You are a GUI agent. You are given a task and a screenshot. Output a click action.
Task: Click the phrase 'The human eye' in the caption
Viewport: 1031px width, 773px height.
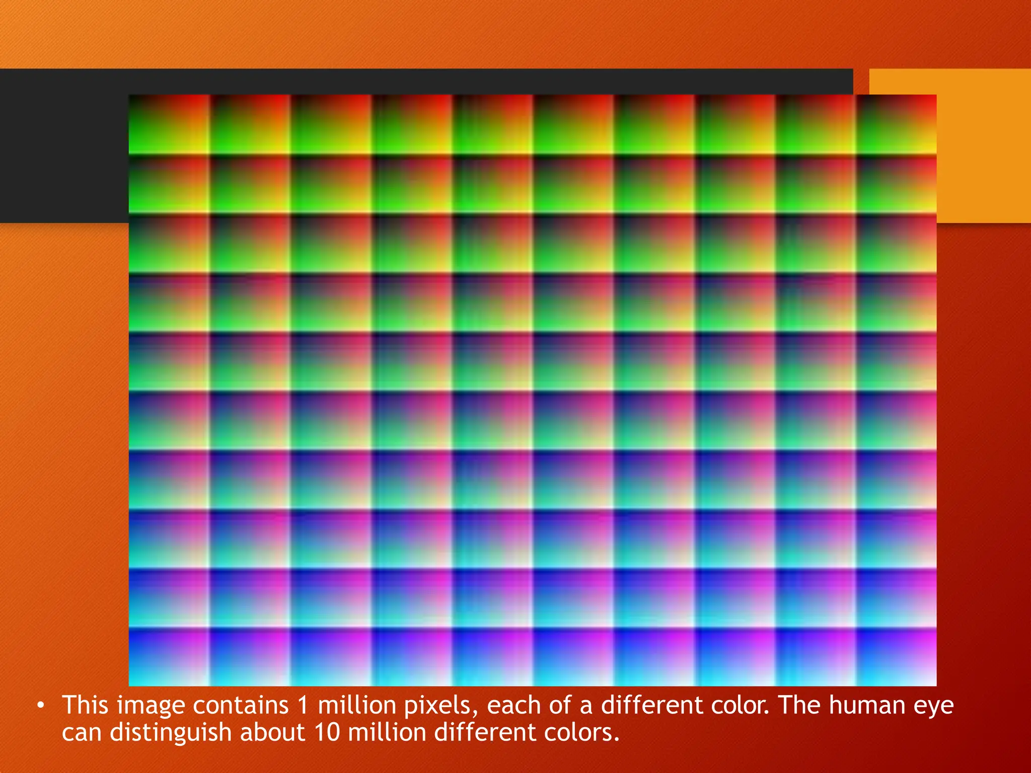tap(866, 706)
